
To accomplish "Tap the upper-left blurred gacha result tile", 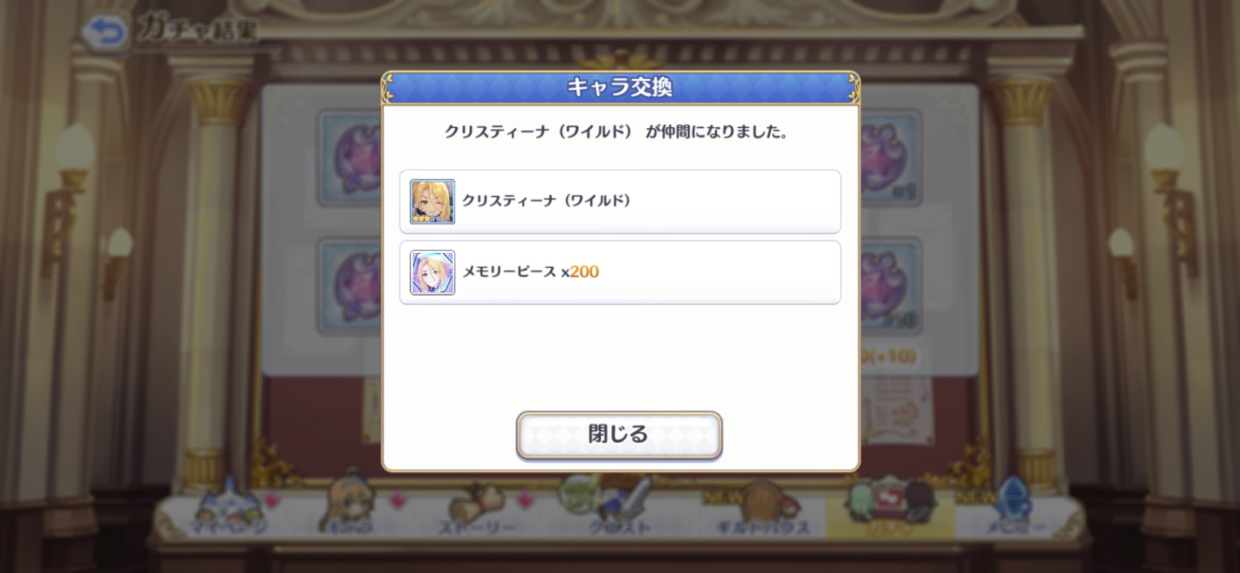I will [x=349, y=159].
